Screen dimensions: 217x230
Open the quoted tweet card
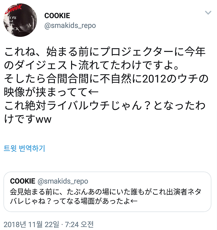coord(107,192)
